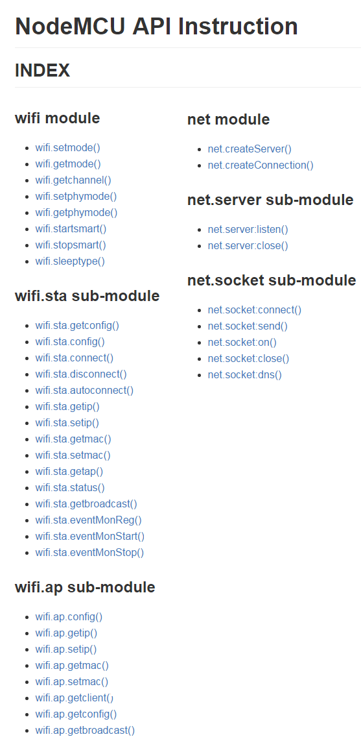Go to wifi.startsmart() entry
The height and width of the screenshot is (739, 361).
(71, 228)
